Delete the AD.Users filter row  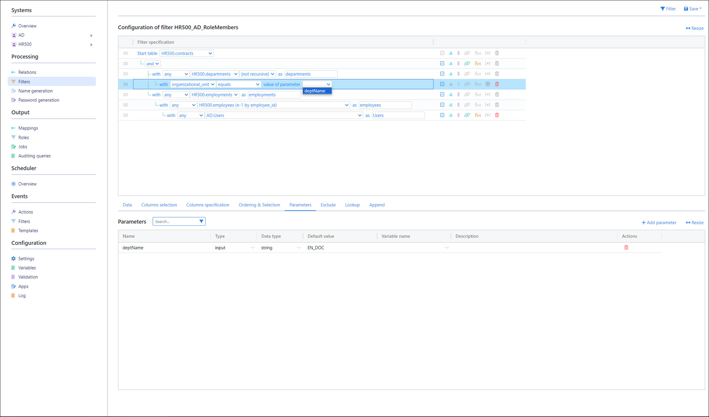click(x=497, y=115)
